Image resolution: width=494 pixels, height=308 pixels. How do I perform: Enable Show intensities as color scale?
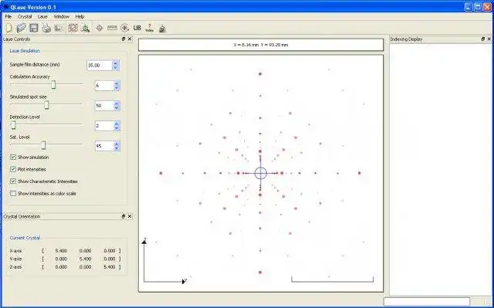pyautogui.click(x=13, y=193)
